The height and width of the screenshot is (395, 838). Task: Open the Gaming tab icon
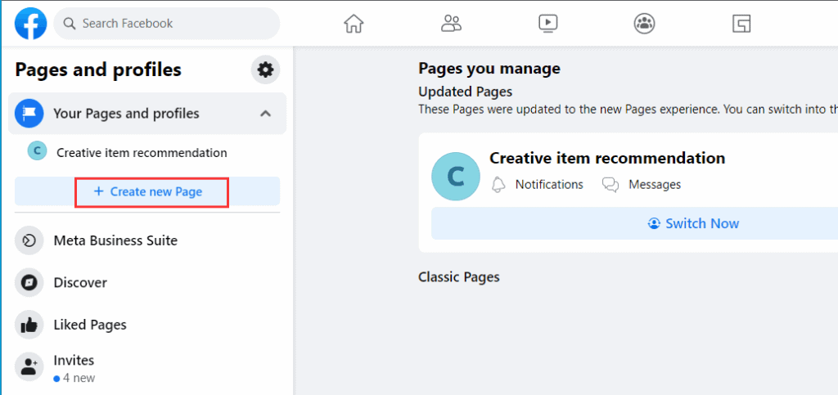point(741,24)
